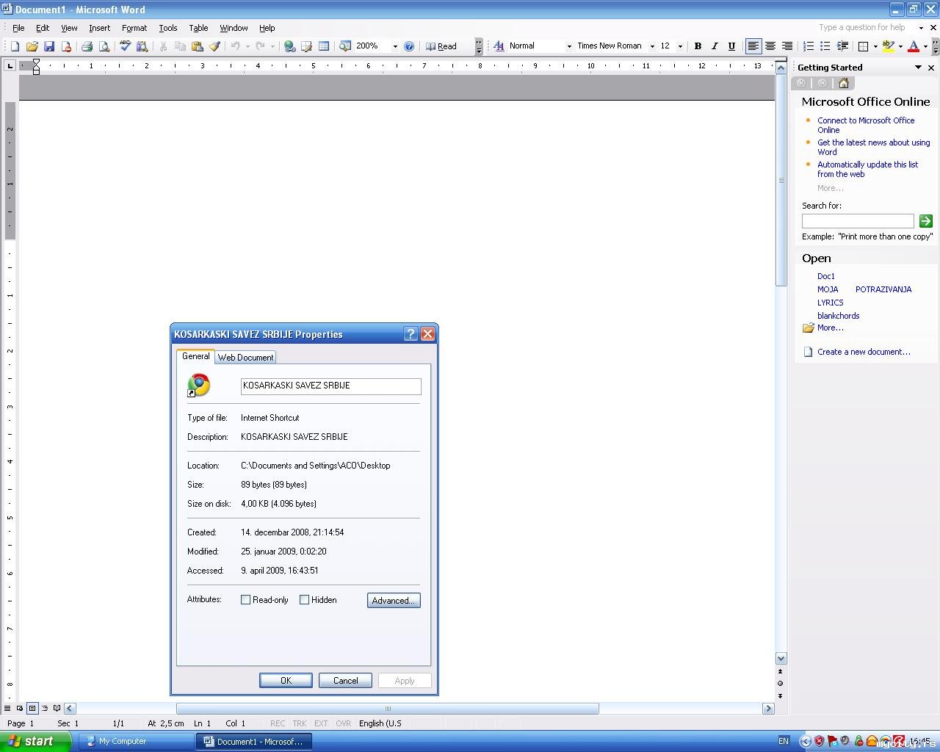Screen dimensions: 940x752
Task: Apply the yellow Highlight color
Action: coord(888,46)
